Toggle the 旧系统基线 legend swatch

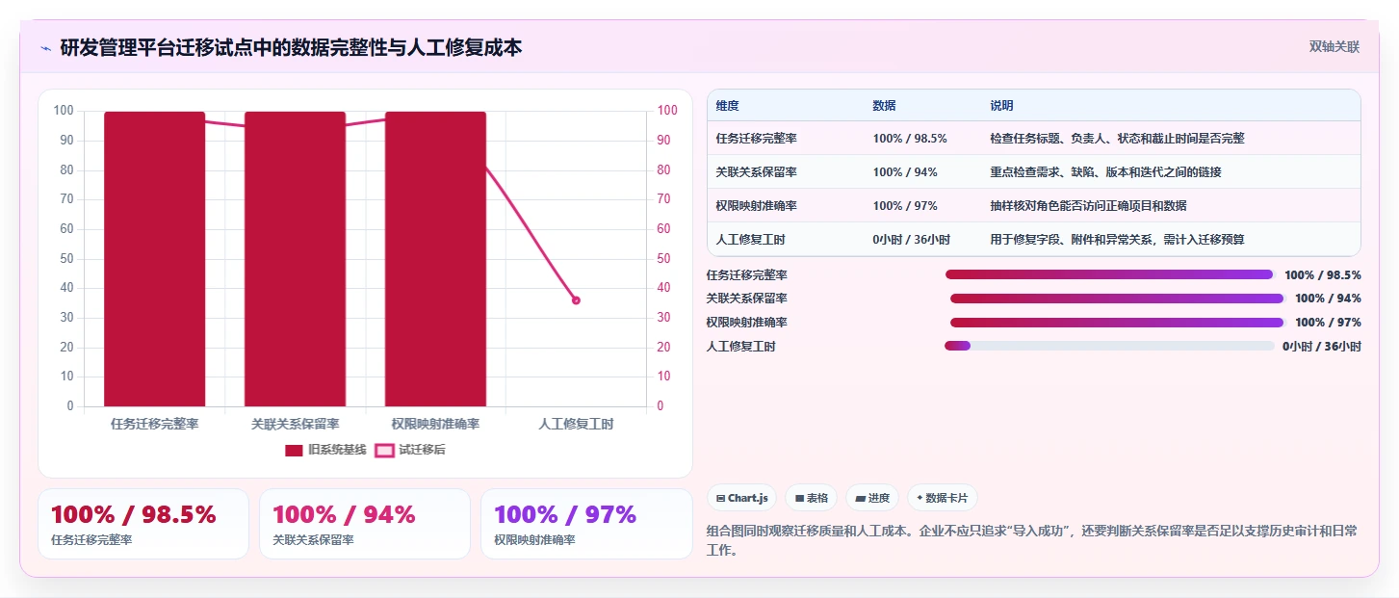pyautogui.click(x=294, y=450)
